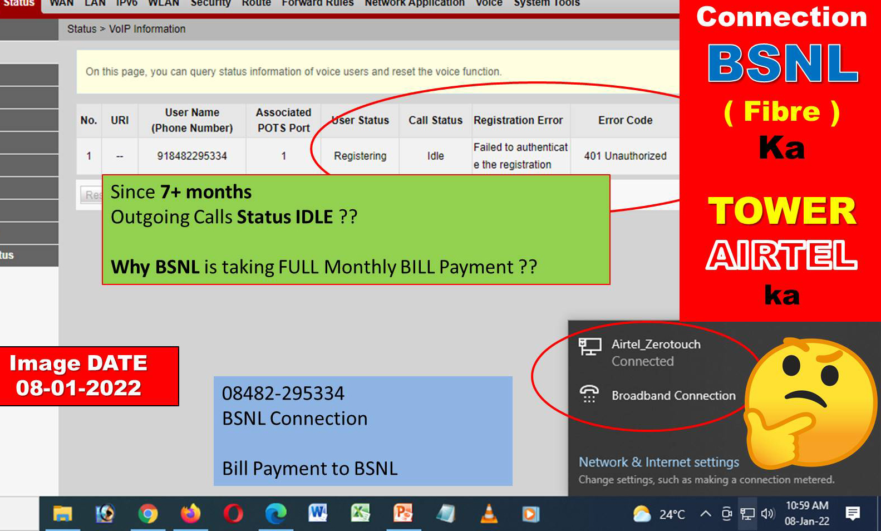Click the 'Idle' call status cell

pos(436,156)
